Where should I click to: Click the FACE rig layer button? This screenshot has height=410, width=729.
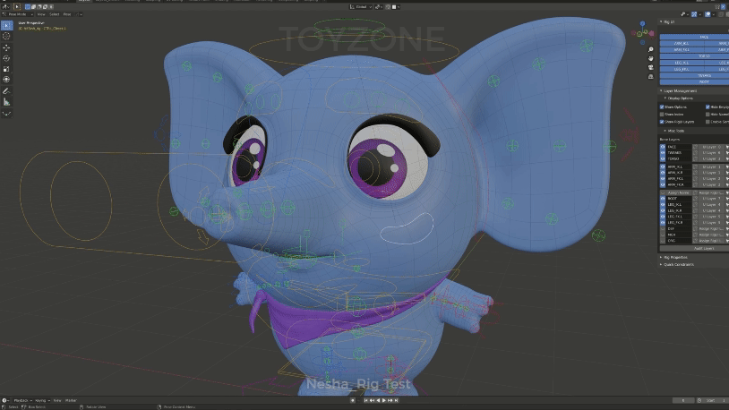[x=694, y=38]
